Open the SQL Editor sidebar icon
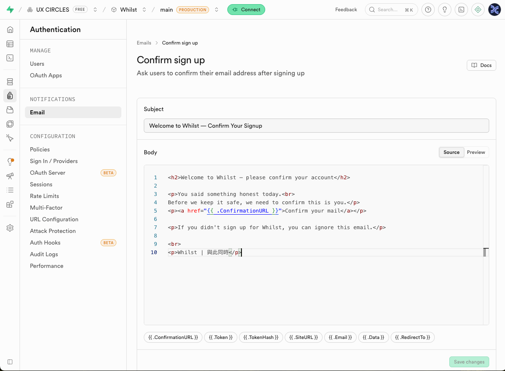Screen dimensions: 505x371 coord(10,58)
